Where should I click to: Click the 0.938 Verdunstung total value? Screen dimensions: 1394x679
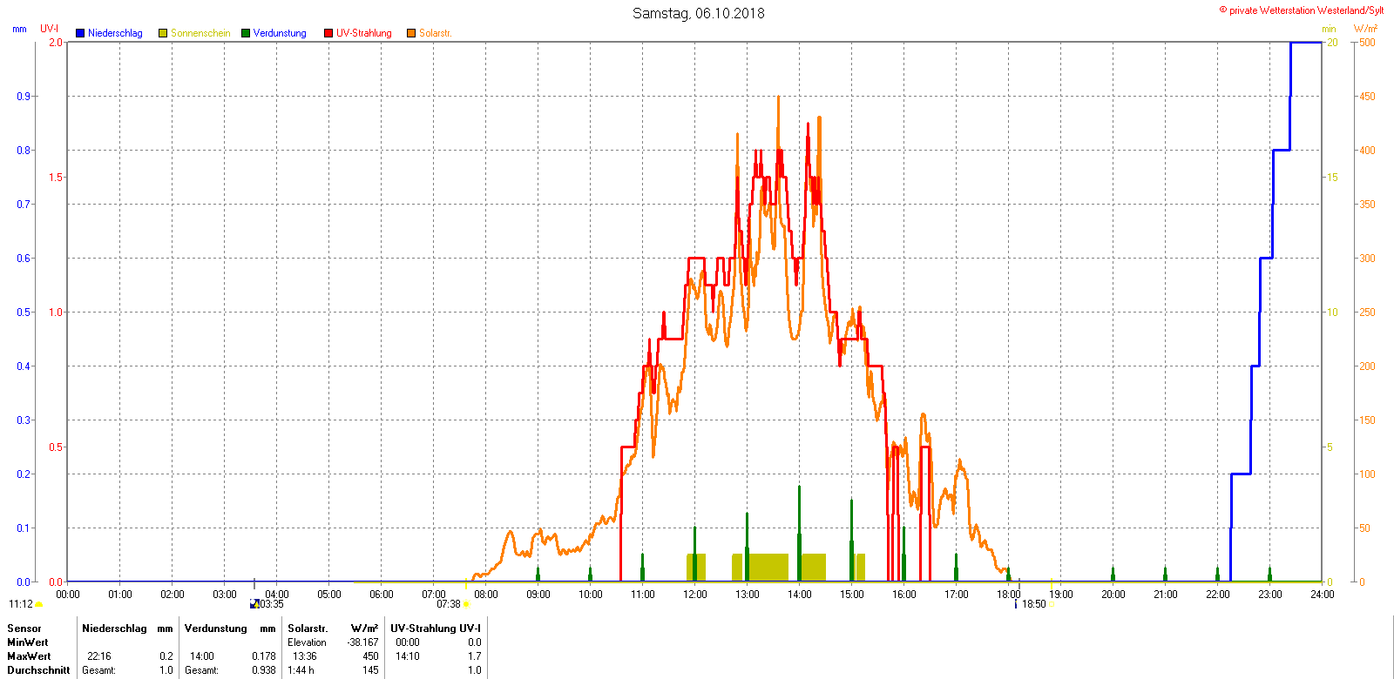tap(264, 670)
